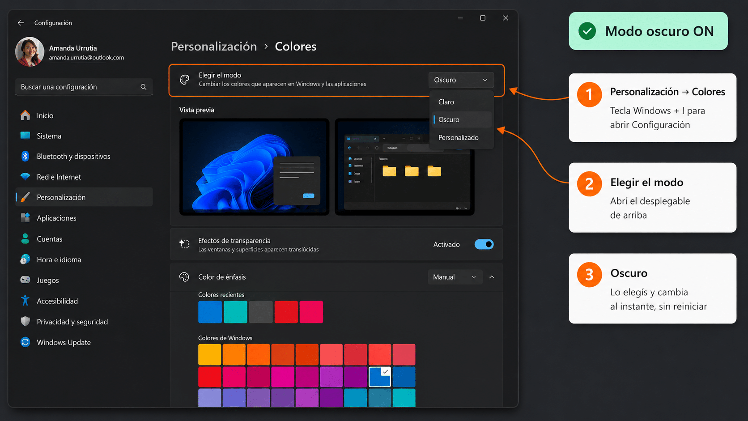
Task: Go back with the arrow icon
Action: coord(21,22)
